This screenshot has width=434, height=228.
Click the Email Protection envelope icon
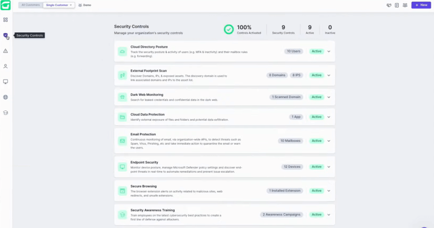pyautogui.click(x=123, y=141)
